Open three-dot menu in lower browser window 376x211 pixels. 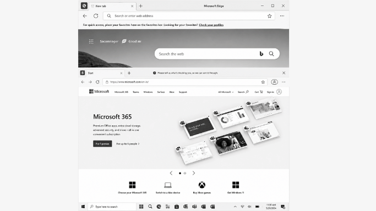(x=284, y=82)
